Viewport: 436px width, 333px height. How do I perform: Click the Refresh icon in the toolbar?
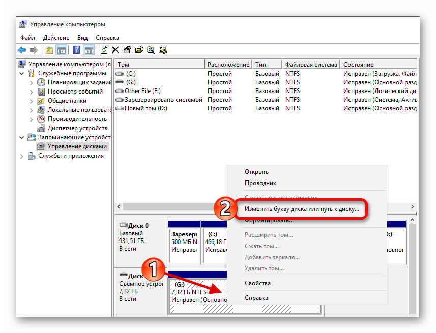click(104, 50)
